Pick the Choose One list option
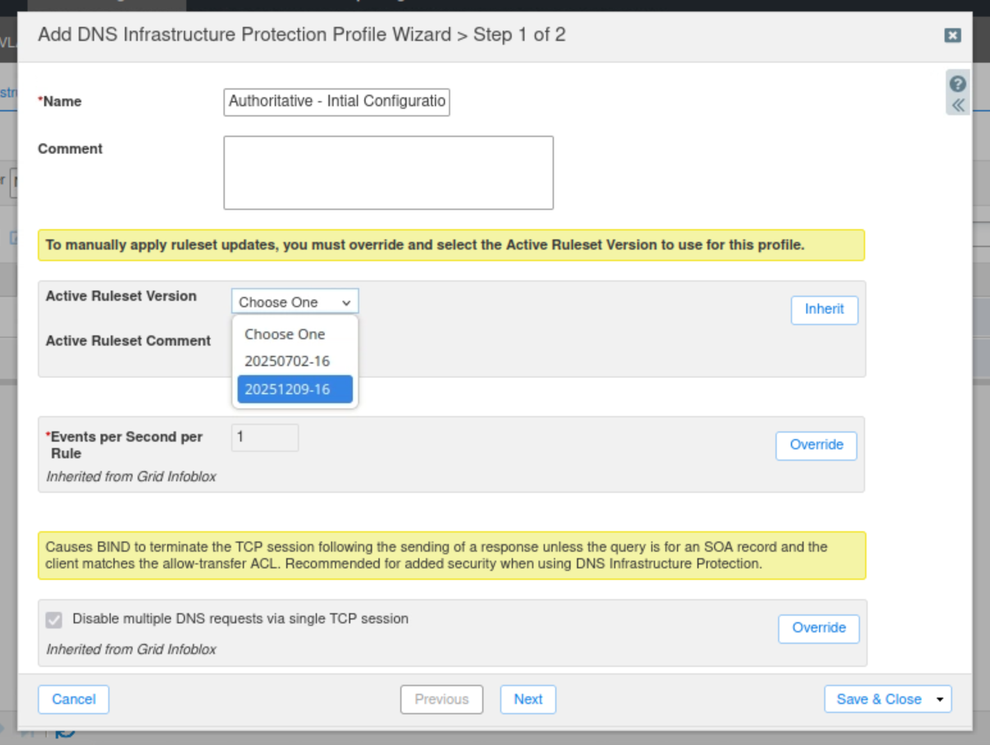This screenshot has height=745, width=990. pos(284,334)
